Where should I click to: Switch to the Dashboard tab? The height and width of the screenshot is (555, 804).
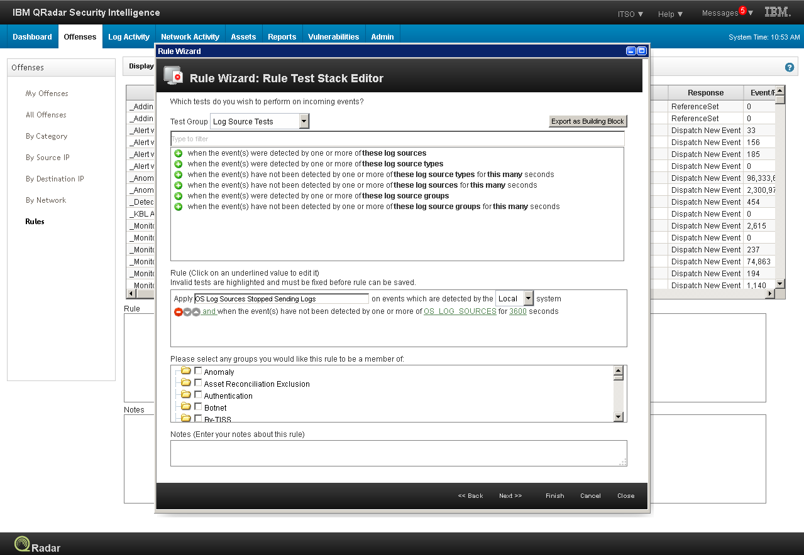(x=32, y=36)
